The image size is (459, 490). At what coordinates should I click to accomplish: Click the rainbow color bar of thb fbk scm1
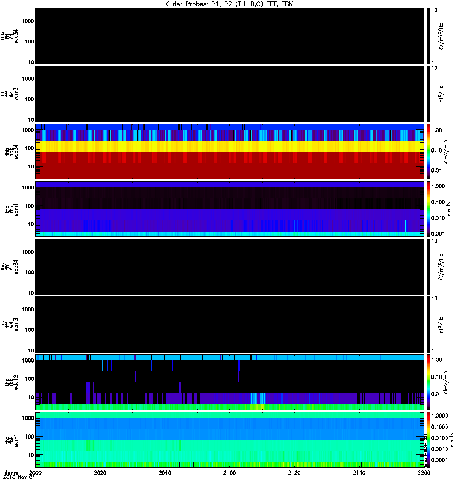428,209
